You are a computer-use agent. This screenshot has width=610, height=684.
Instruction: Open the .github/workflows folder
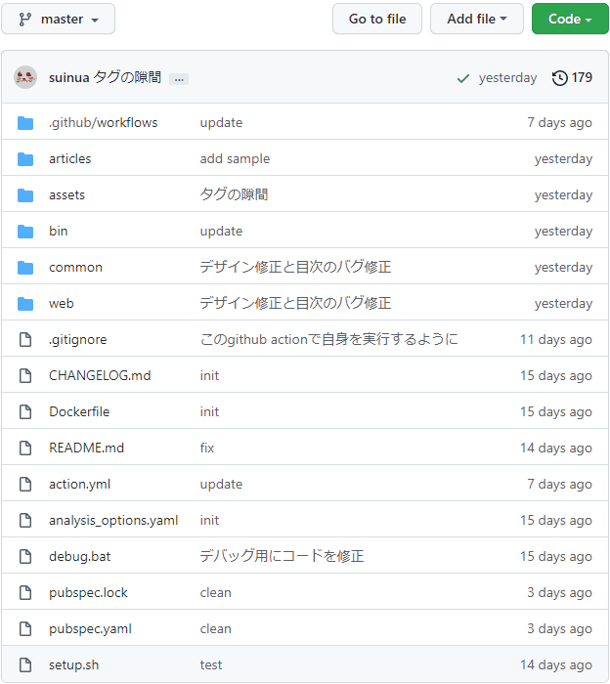click(x=103, y=122)
